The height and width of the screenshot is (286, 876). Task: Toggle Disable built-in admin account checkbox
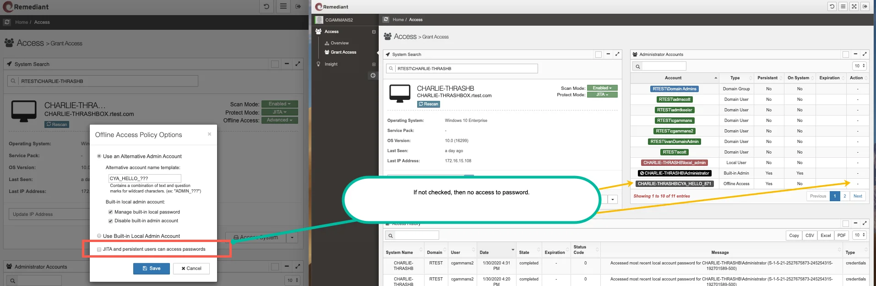click(x=110, y=221)
